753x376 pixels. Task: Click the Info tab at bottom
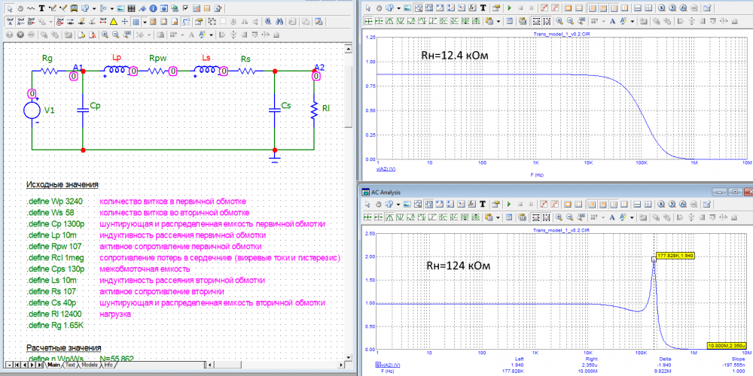click(108, 365)
